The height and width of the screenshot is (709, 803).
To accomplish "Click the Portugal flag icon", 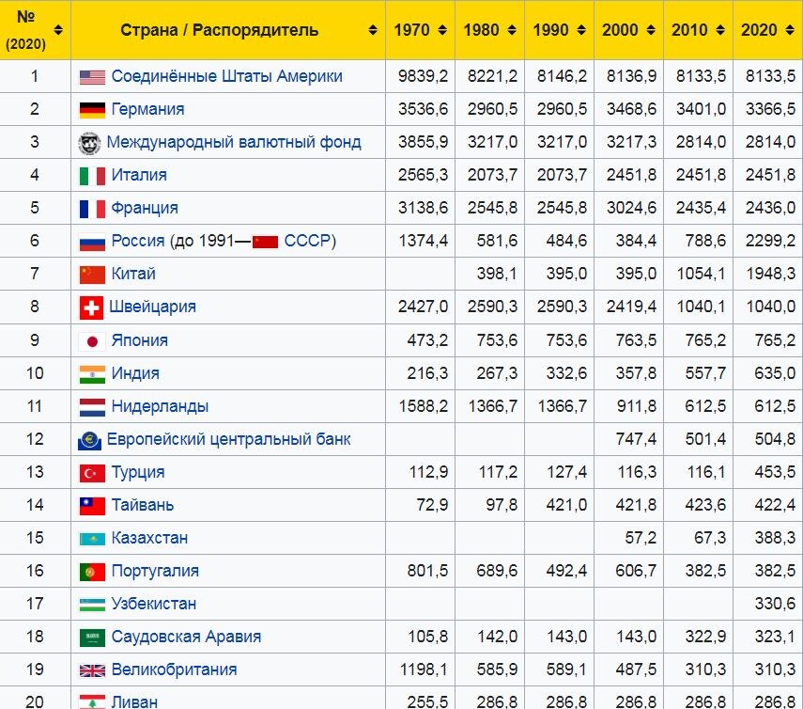I will (x=92, y=572).
